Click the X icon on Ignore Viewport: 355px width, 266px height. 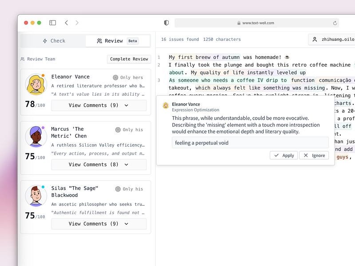(x=306, y=155)
